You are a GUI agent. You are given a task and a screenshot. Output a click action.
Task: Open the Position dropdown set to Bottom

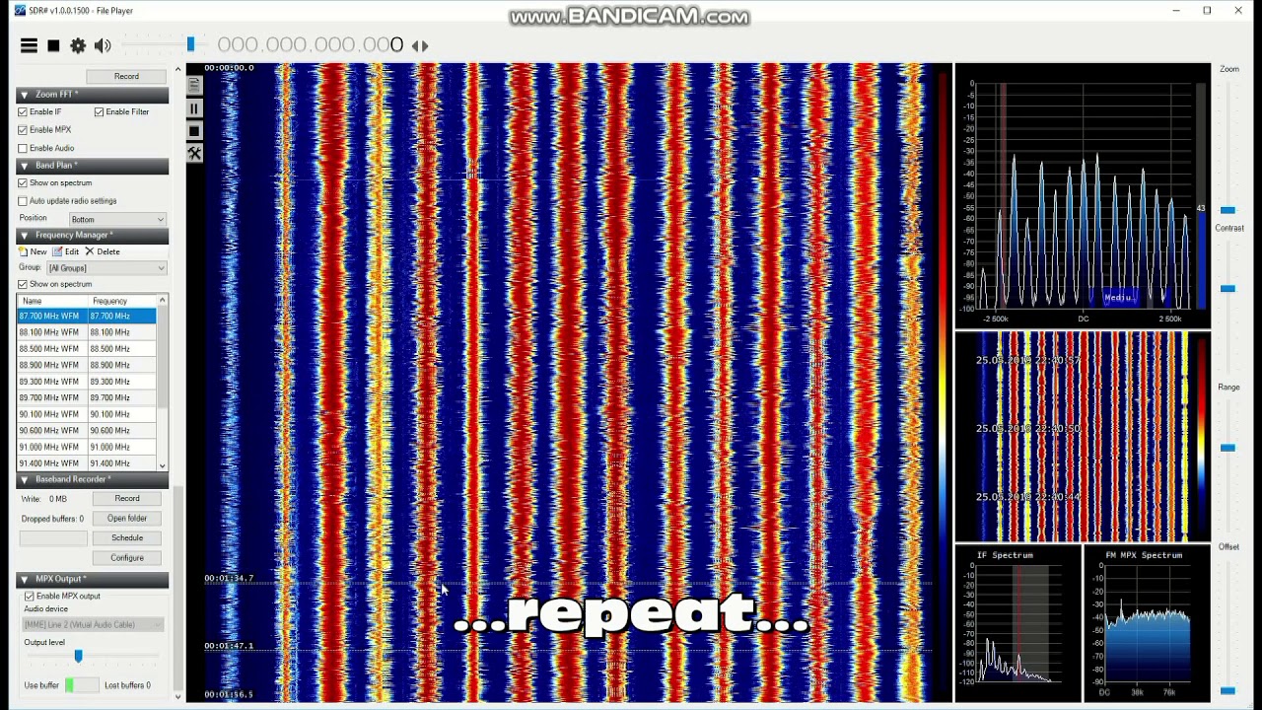coord(117,219)
